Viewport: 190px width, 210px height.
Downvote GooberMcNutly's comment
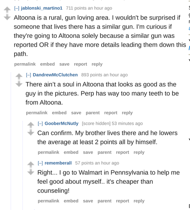[31, 132]
